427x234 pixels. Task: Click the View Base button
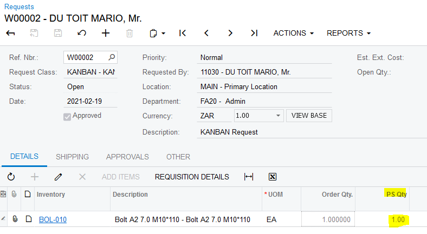[309, 116]
